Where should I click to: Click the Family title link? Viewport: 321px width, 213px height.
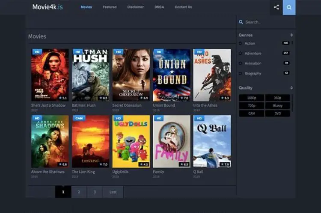point(158,172)
